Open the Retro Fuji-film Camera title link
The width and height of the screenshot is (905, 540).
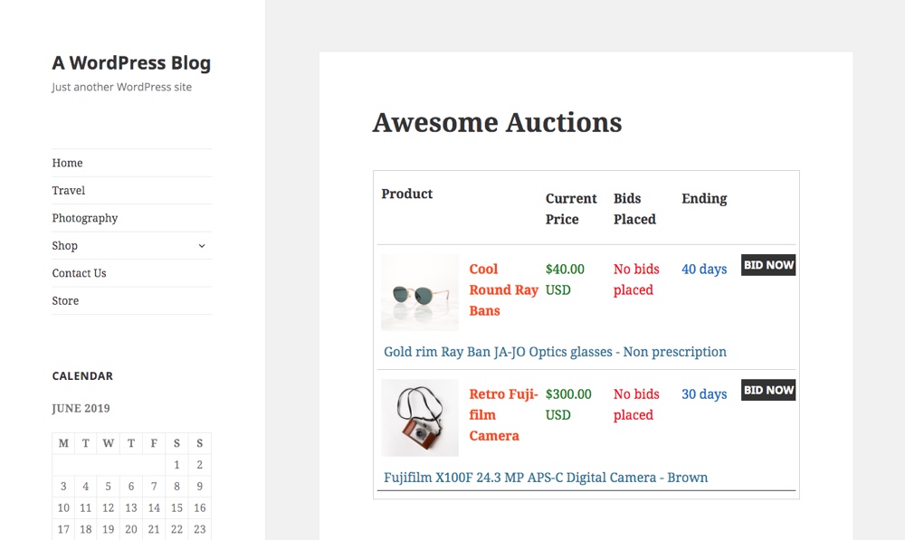point(503,415)
